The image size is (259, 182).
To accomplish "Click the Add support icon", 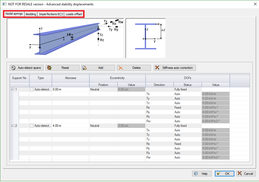I will (x=85, y=68).
